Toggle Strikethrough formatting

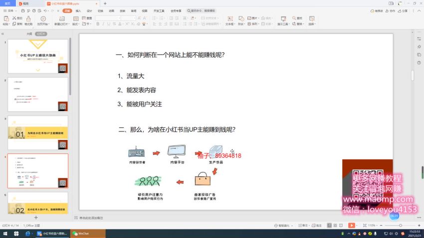[114, 24]
